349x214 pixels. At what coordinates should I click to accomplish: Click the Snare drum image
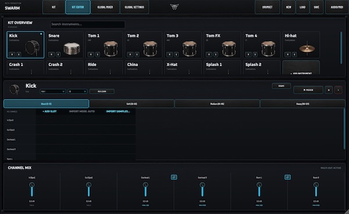click(x=72, y=49)
